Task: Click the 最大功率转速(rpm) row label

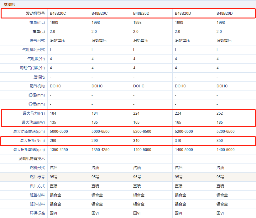Action: click(x=29, y=132)
